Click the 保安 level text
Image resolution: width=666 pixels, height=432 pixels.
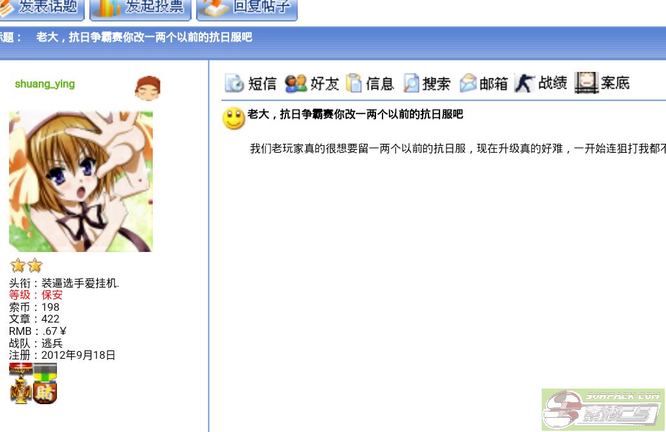click(52, 295)
